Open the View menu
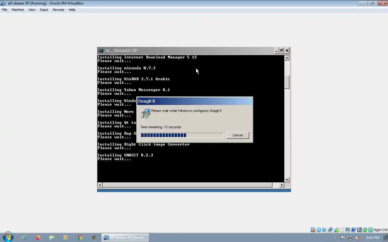388x242 pixels. coord(32,10)
